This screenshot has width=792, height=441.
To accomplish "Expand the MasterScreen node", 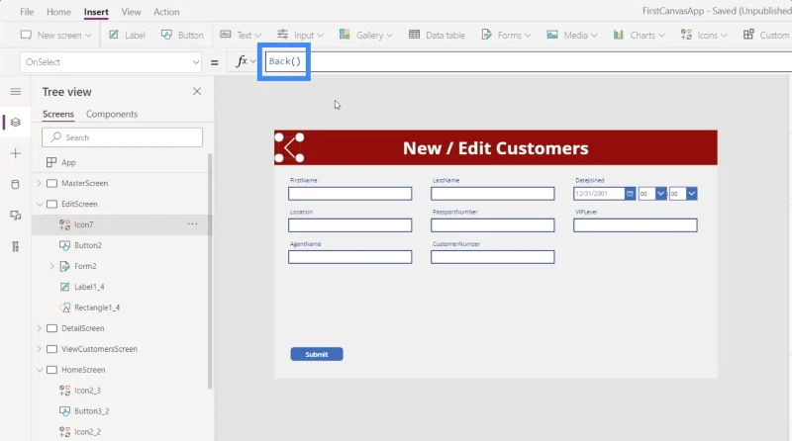I will (x=40, y=183).
